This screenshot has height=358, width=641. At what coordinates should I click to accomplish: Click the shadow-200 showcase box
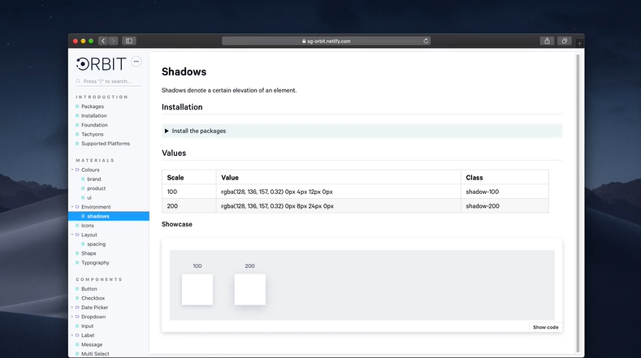click(249, 289)
